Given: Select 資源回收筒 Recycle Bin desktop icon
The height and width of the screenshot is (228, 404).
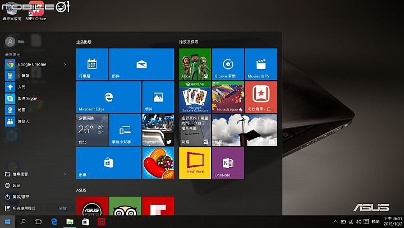Looking at the screenshot, I should 12,12.
